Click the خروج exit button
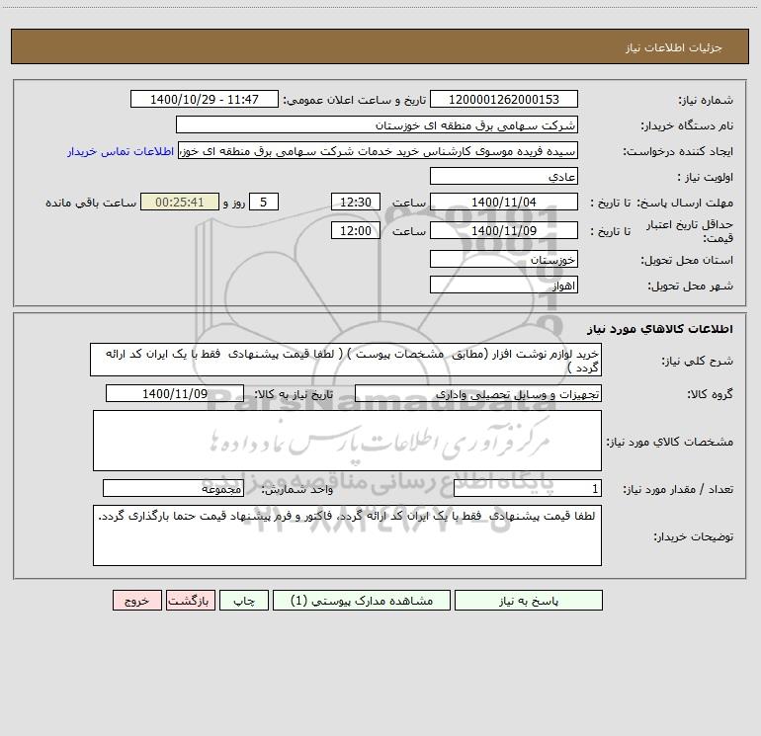This screenshot has height=736, width=761. (x=136, y=600)
